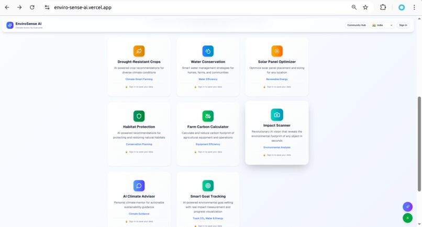Open Renewable Energy link
Image resolution: width=422 pixels, height=227 pixels.
276,79
